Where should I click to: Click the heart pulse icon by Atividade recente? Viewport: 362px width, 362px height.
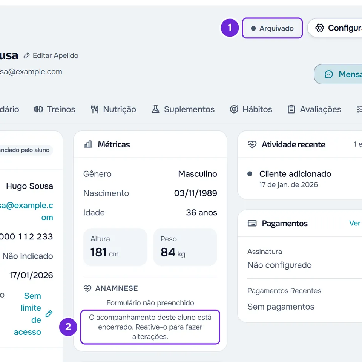tap(252, 144)
